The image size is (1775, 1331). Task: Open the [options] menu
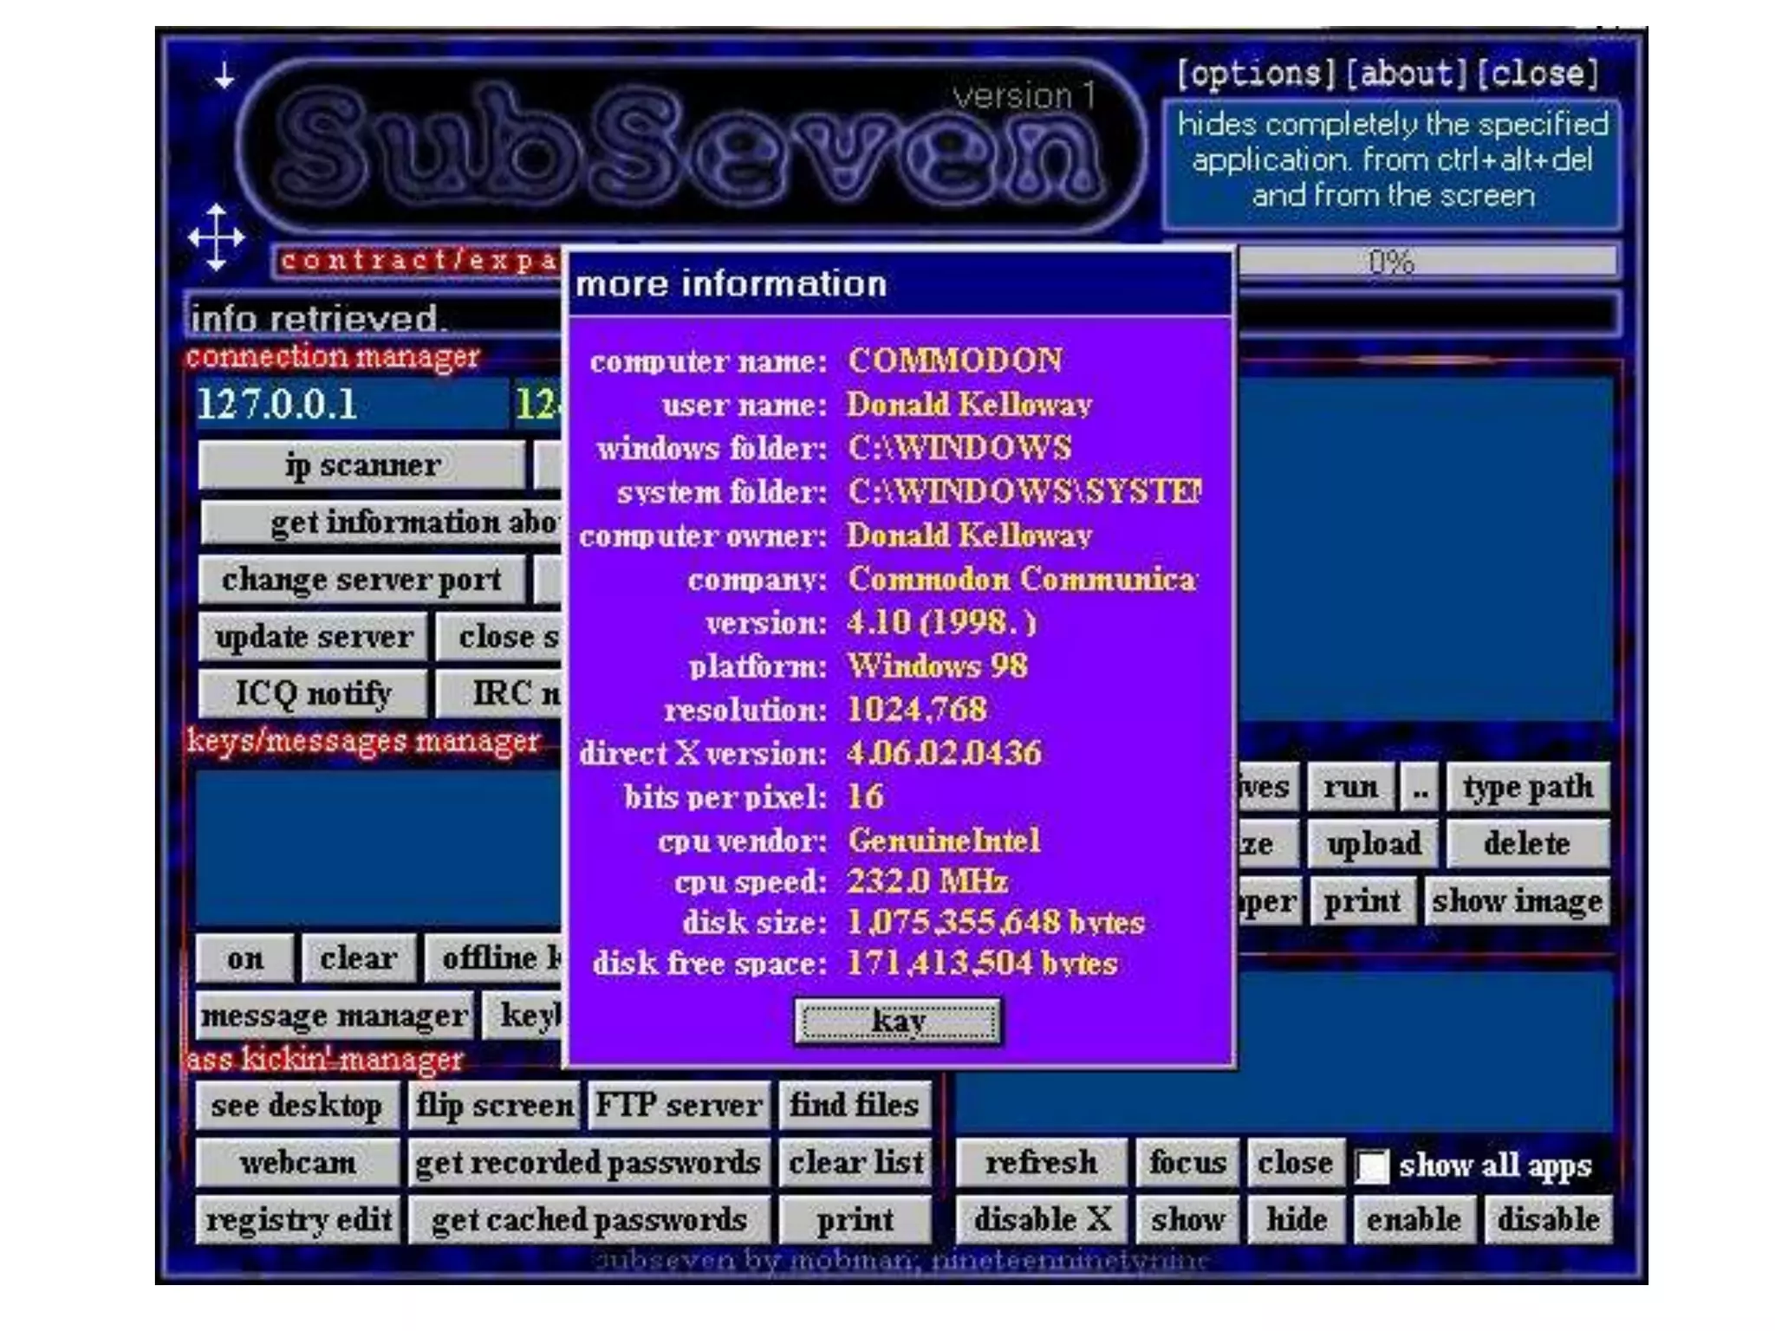point(1256,74)
